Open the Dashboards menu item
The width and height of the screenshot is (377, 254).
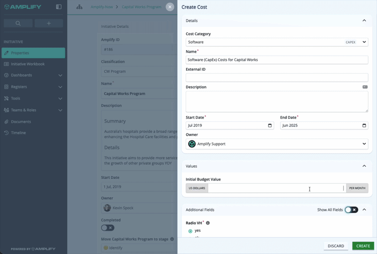click(33, 75)
